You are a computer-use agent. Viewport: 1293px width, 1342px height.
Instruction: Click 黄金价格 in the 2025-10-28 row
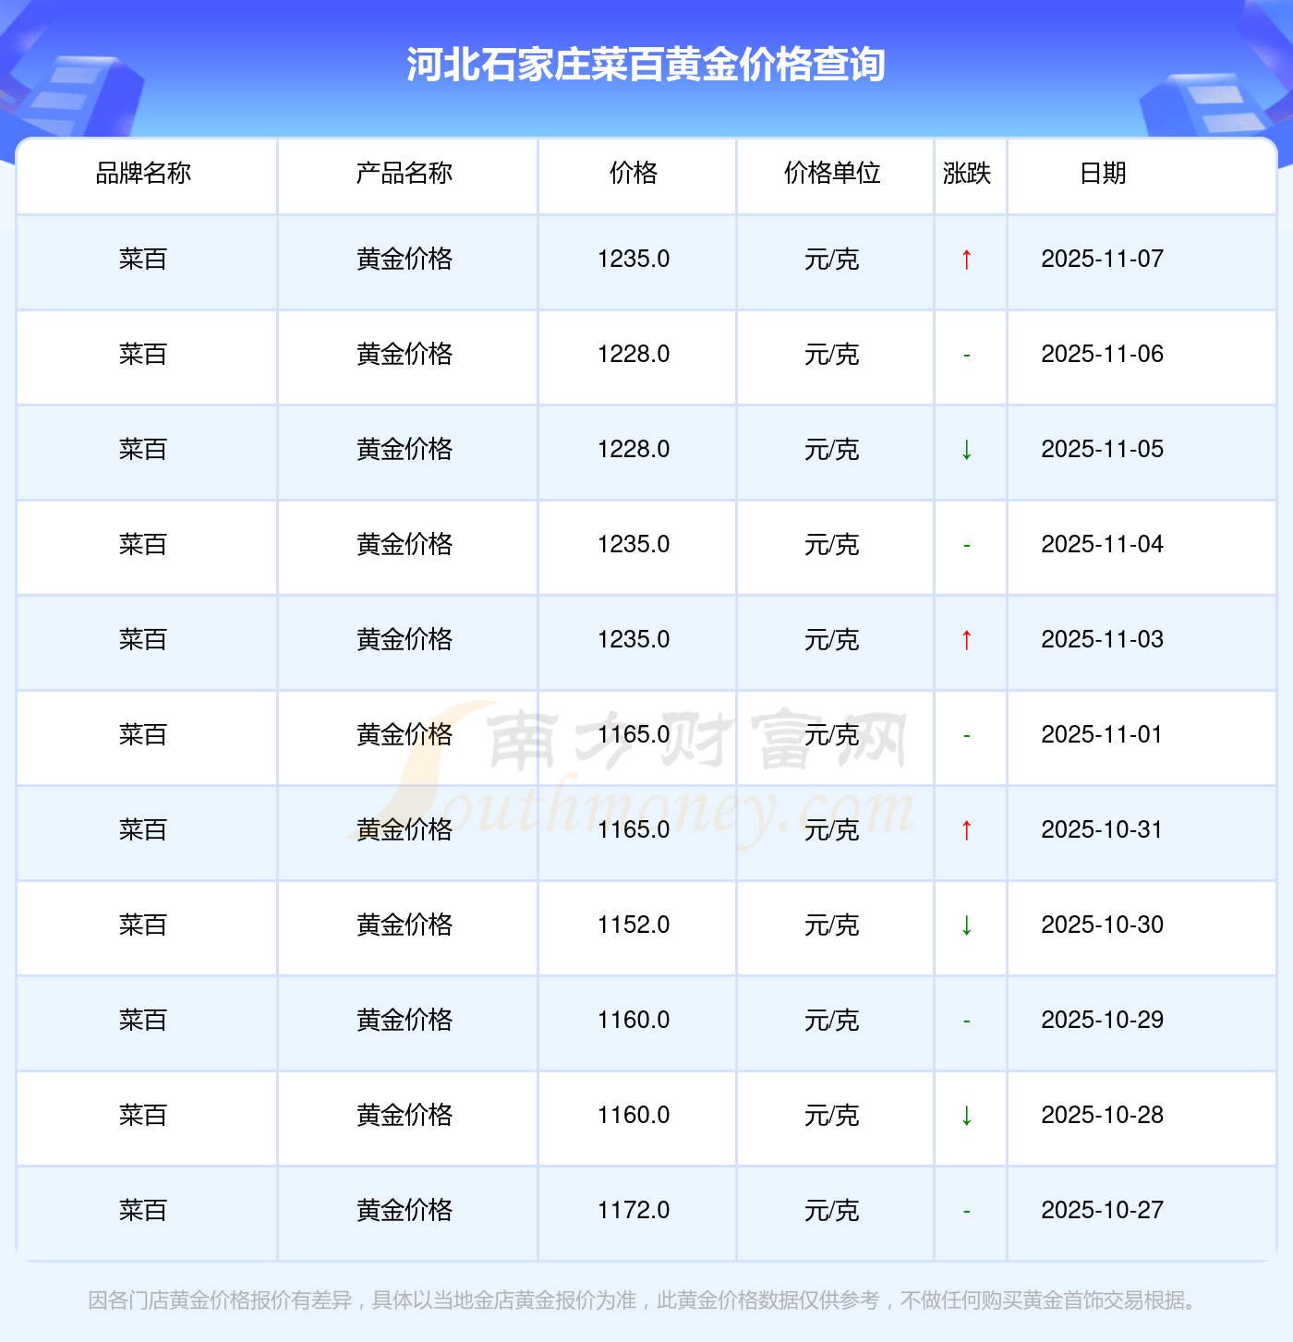coord(405,1116)
